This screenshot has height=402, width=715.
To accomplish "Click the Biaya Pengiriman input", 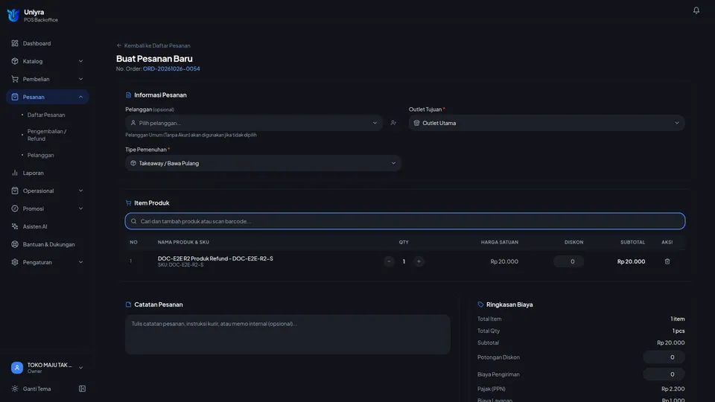I will pos(664,374).
